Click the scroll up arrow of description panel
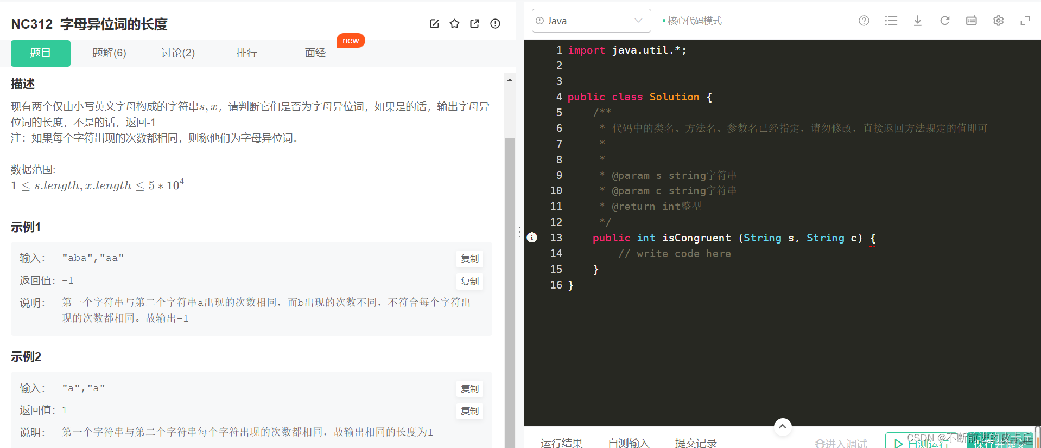This screenshot has height=448, width=1041. [x=510, y=80]
